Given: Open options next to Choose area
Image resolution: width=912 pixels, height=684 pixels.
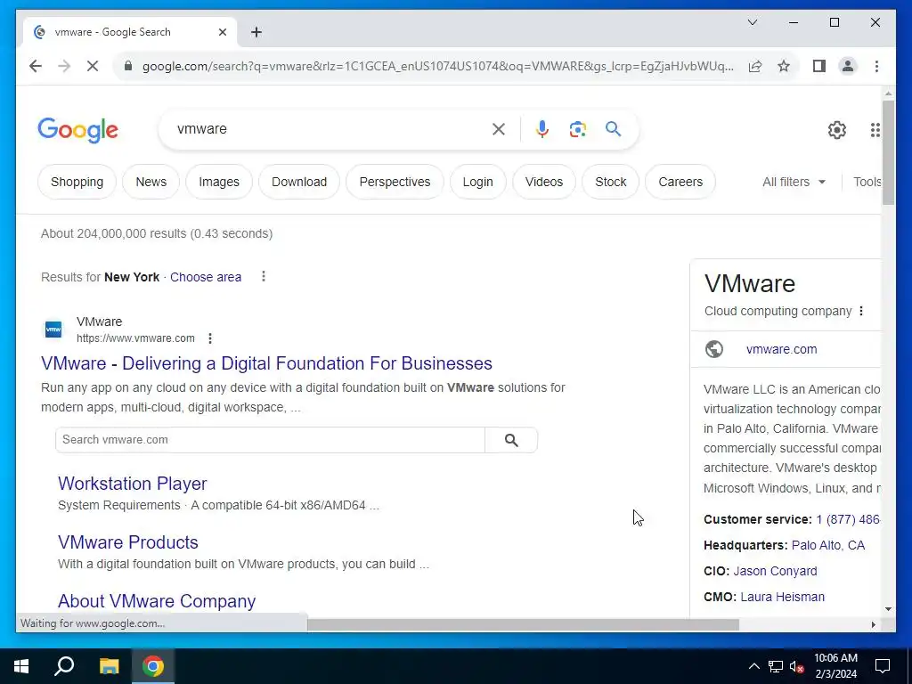Looking at the screenshot, I should (x=264, y=276).
